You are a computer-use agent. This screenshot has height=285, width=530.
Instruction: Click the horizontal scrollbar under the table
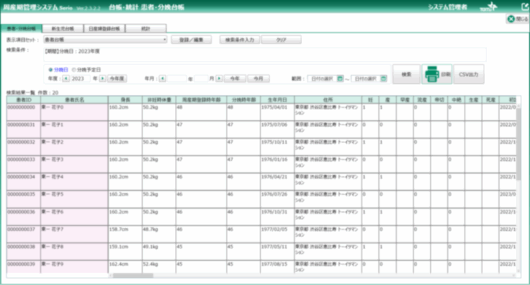132,276
